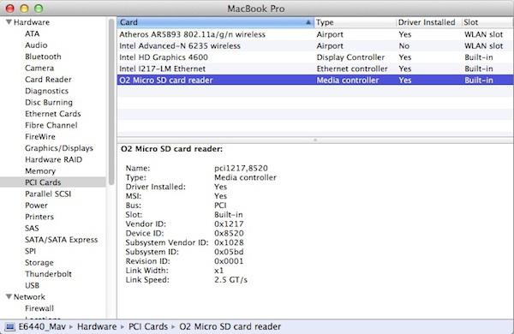Open SATA/SATA Express section
The width and height of the screenshot is (514, 334).
click(x=62, y=240)
